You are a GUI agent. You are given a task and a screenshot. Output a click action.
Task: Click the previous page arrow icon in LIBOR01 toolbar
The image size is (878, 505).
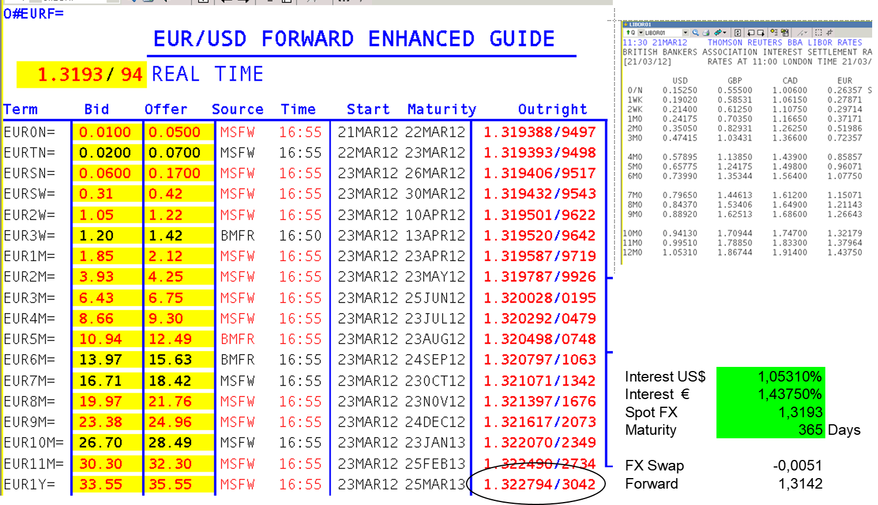(750, 33)
